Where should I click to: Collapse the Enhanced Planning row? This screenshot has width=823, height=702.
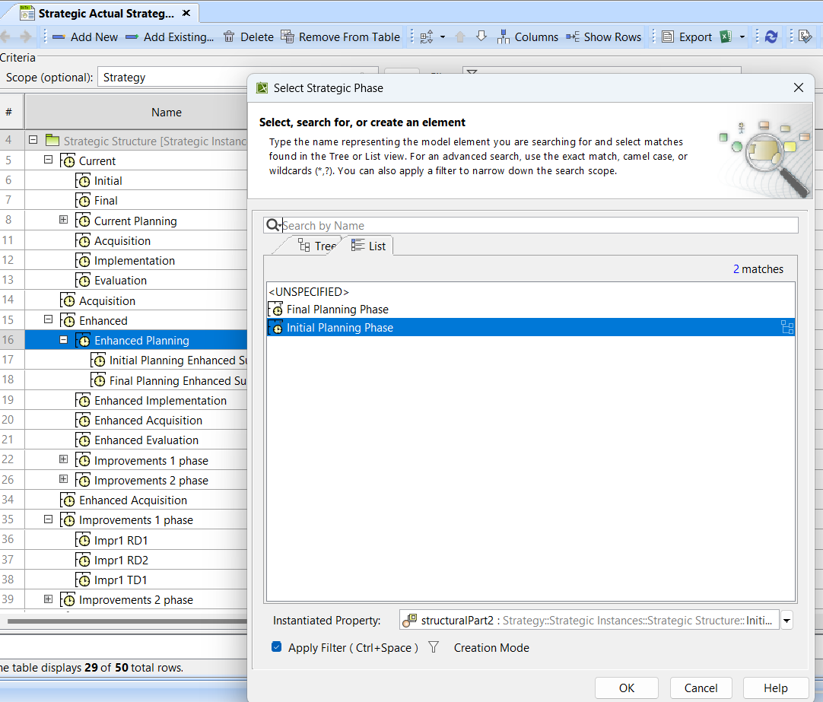point(64,341)
